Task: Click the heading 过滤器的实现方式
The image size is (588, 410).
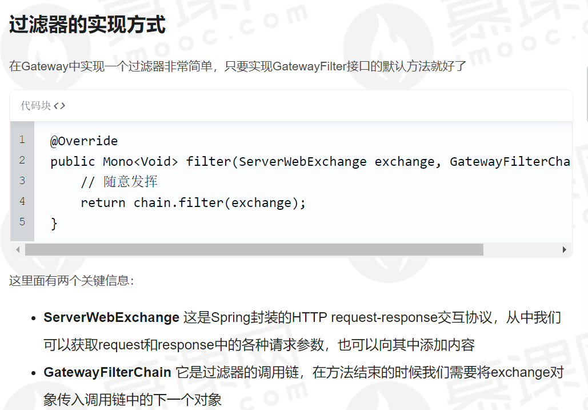Action: [x=87, y=25]
